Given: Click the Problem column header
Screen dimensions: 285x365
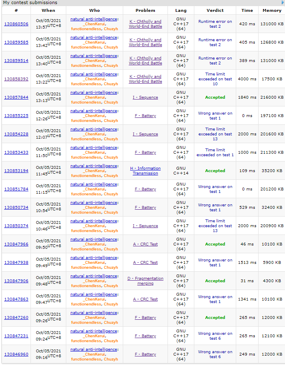Looking at the screenshot, I should click(145, 11).
